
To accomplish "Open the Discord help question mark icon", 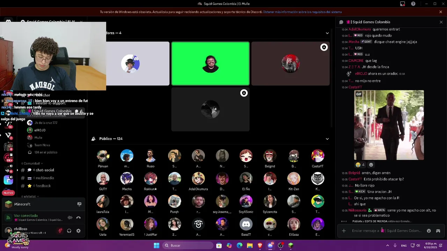I will (413, 4).
